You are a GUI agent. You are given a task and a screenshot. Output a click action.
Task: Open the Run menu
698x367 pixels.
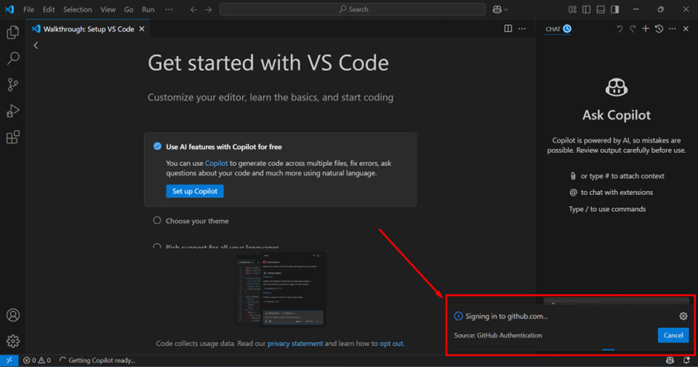point(149,10)
